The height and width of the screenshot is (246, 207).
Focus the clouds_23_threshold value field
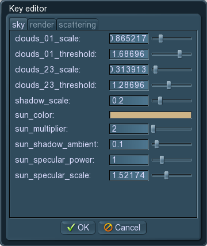pyautogui.click(x=129, y=85)
